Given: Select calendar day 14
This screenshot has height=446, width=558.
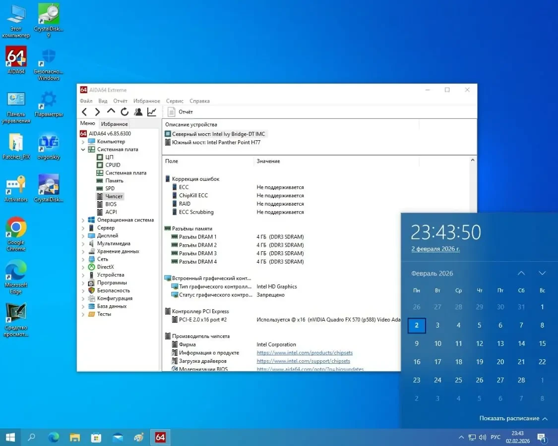Looking at the screenshot, I should coord(521,343).
